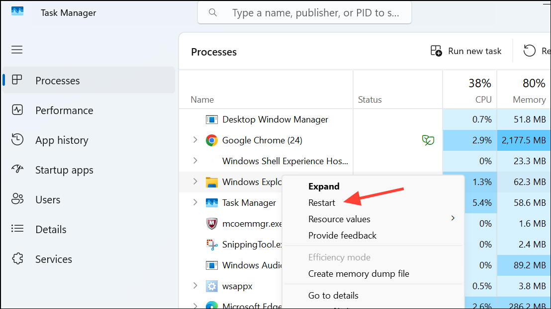Open the Resource values submenu
Image resolution: width=551 pixels, height=309 pixels.
point(339,218)
